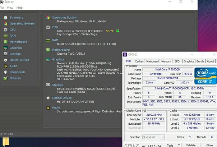The image size is (217, 147).
Task: Click the Peripherals mouse icon in sidebar
Action: [x=5, y=72]
